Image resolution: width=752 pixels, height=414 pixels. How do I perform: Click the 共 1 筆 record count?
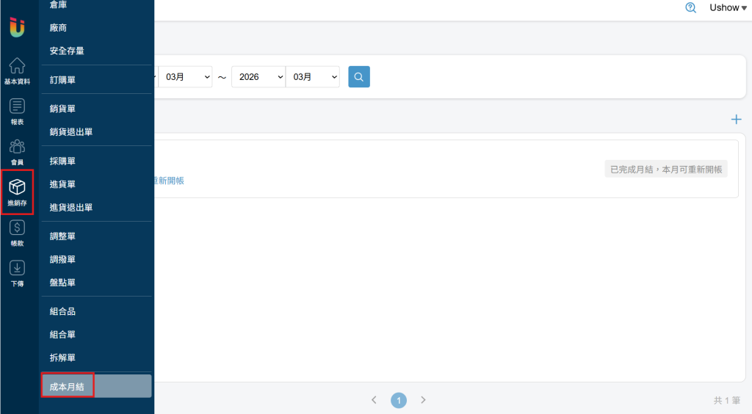point(726,400)
